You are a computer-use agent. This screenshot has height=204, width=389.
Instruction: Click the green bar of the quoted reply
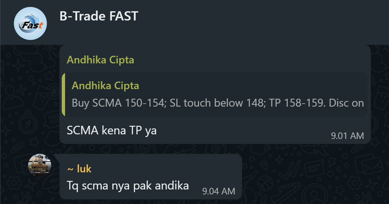(x=63, y=94)
